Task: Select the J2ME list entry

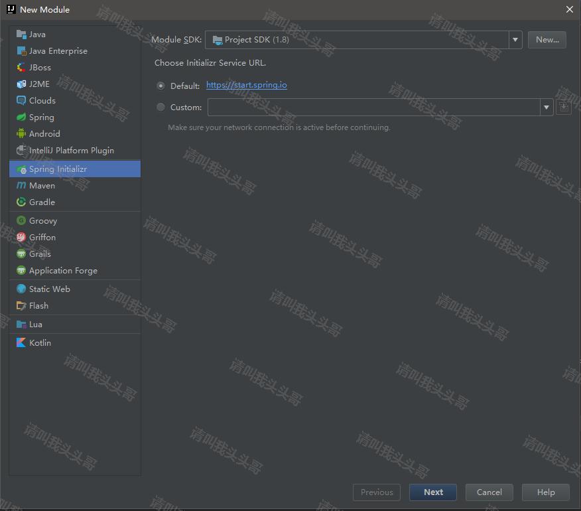Action: (x=75, y=84)
